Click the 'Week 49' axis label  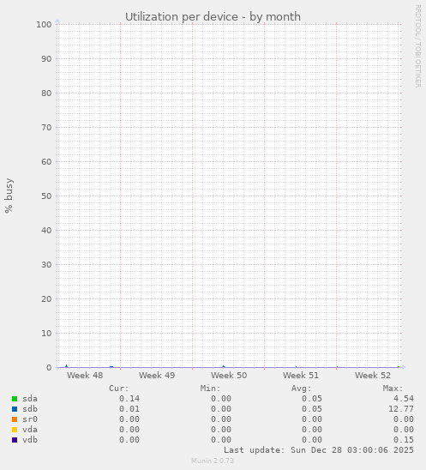(x=157, y=376)
